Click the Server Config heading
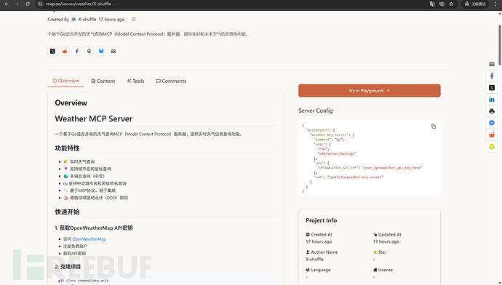The image size is (502, 285). (x=315, y=111)
